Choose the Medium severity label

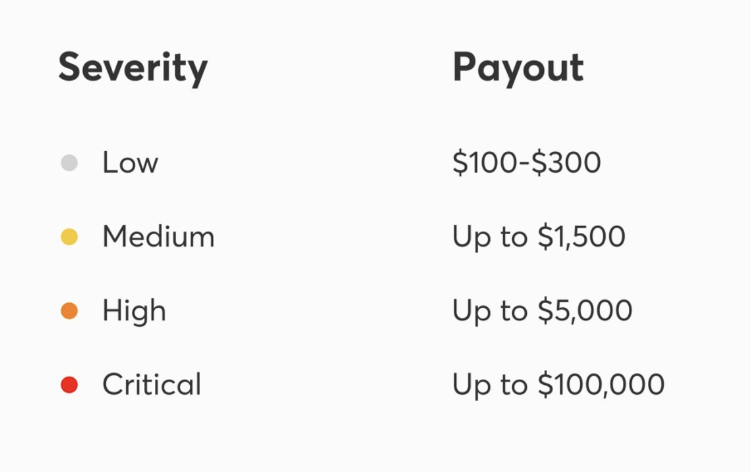tap(158, 237)
